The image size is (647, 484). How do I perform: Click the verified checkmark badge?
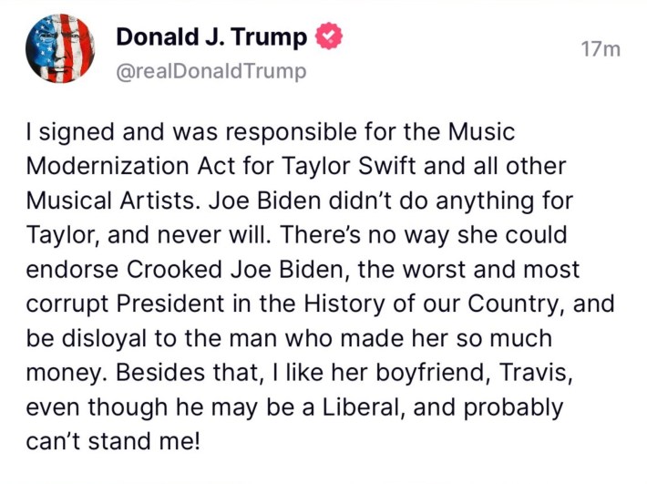pyautogui.click(x=330, y=38)
